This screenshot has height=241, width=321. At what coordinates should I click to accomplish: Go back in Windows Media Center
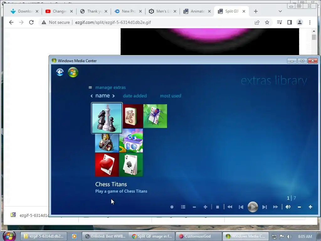pyautogui.click(x=60, y=72)
